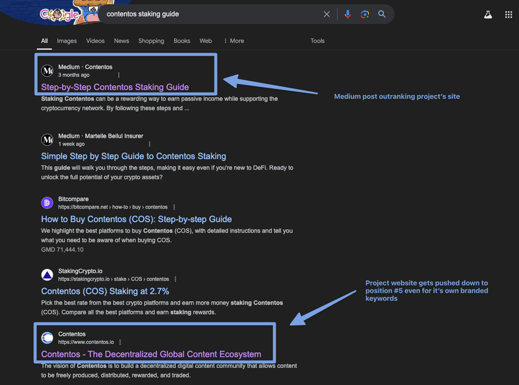This screenshot has width=519, height=385.
Task: Open Google Lens image search icon
Action: [x=365, y=14]
